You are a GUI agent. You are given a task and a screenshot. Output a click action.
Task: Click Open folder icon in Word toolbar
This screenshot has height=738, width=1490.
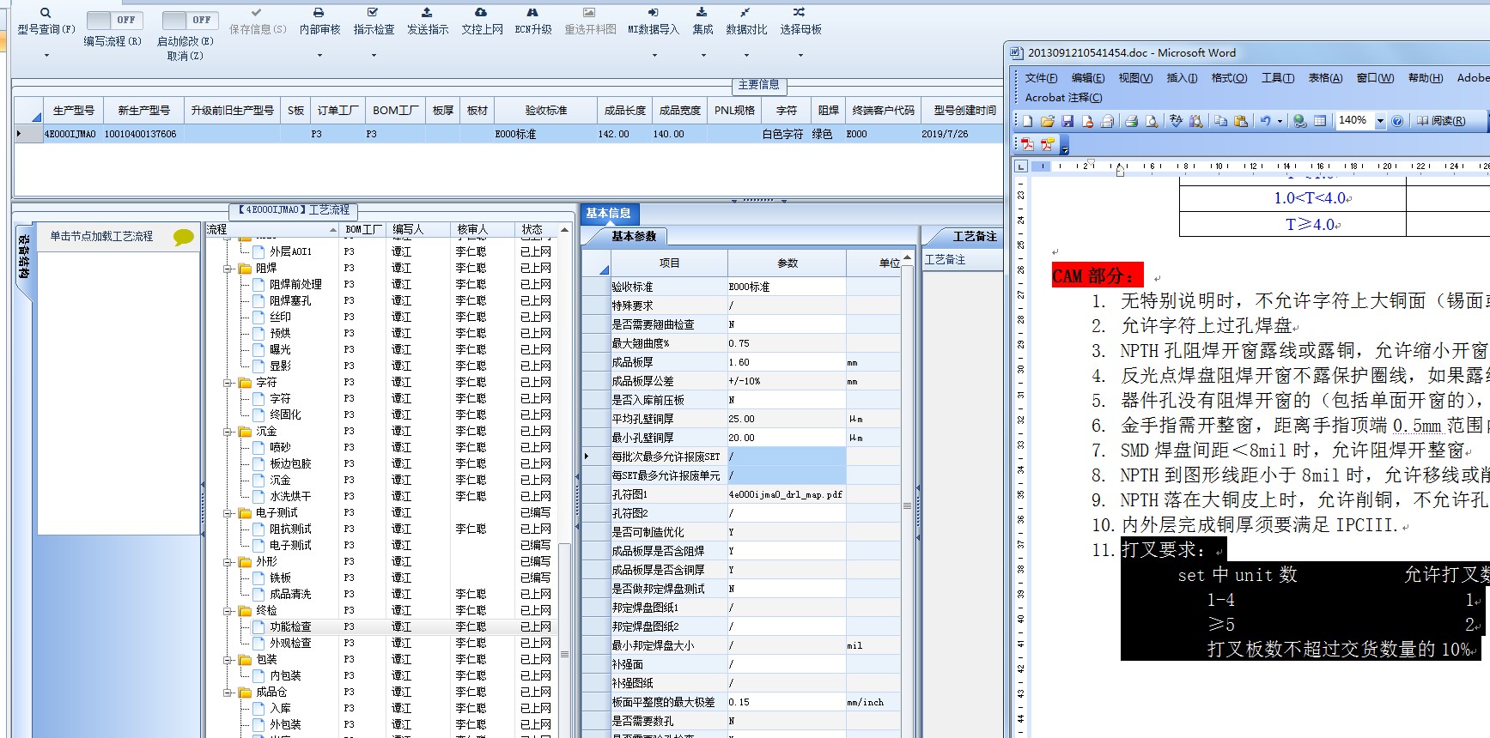coord(1047,121)
